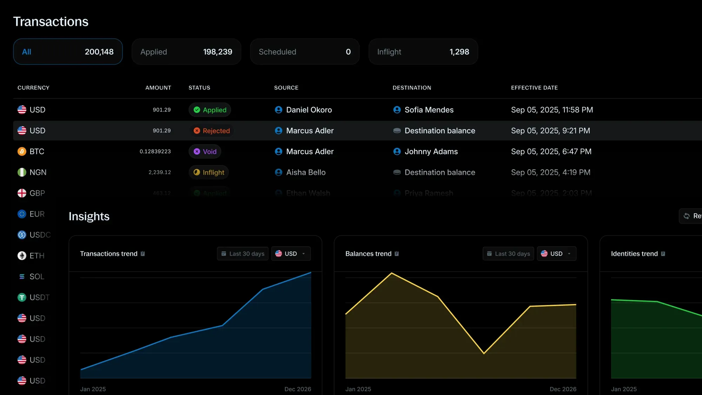The height and width of the screenshot is (395, 702).
Task: Click the Destination balance icon in Rejected row
Action: click(x=397, y=131)
